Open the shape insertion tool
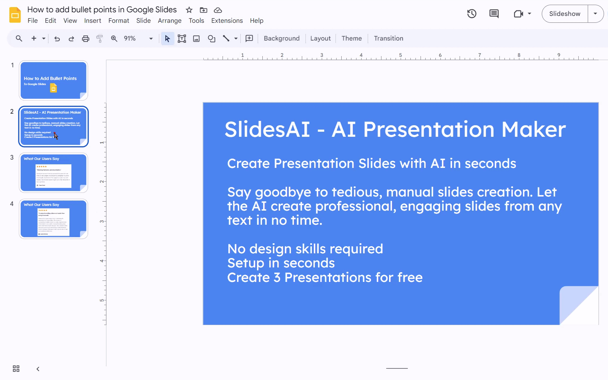608x380 pixels. pyautogui.click(x=211, y=38)
